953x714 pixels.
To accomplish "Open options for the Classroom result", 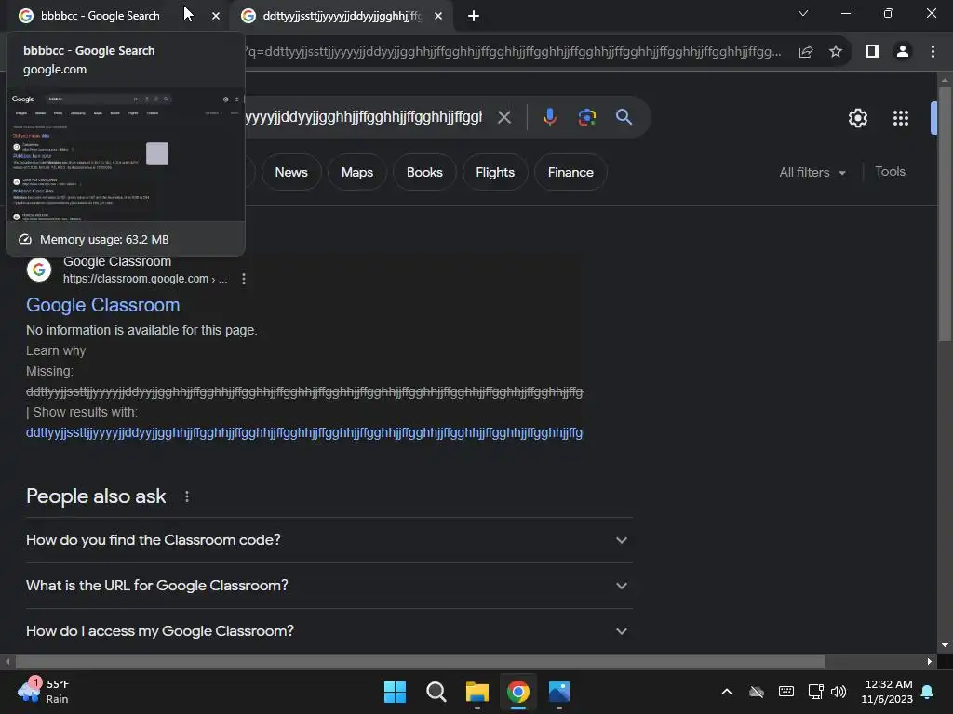I will (x=244, y=279).
